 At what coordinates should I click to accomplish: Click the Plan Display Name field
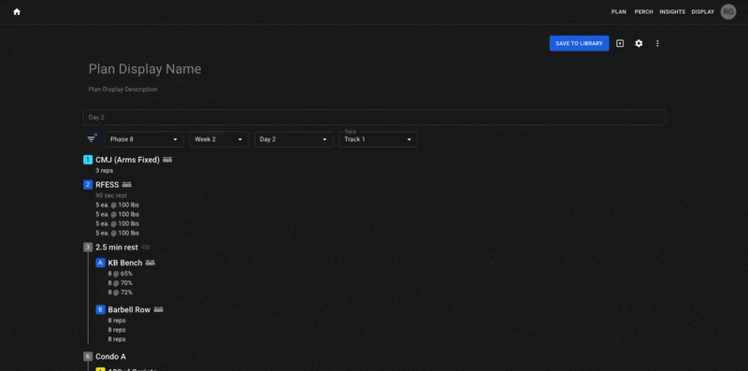145,69
